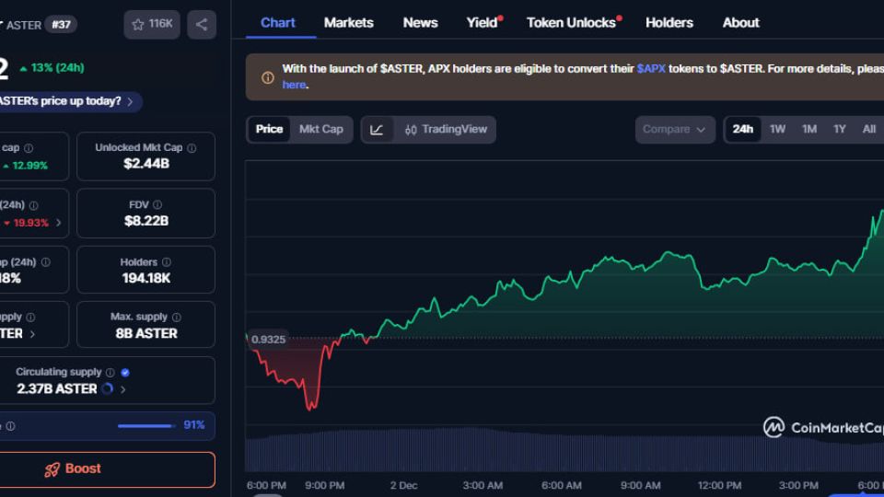Open the Compare dropdown
The height and width of the screenshot is (497, 884).
tap(674, 130)
